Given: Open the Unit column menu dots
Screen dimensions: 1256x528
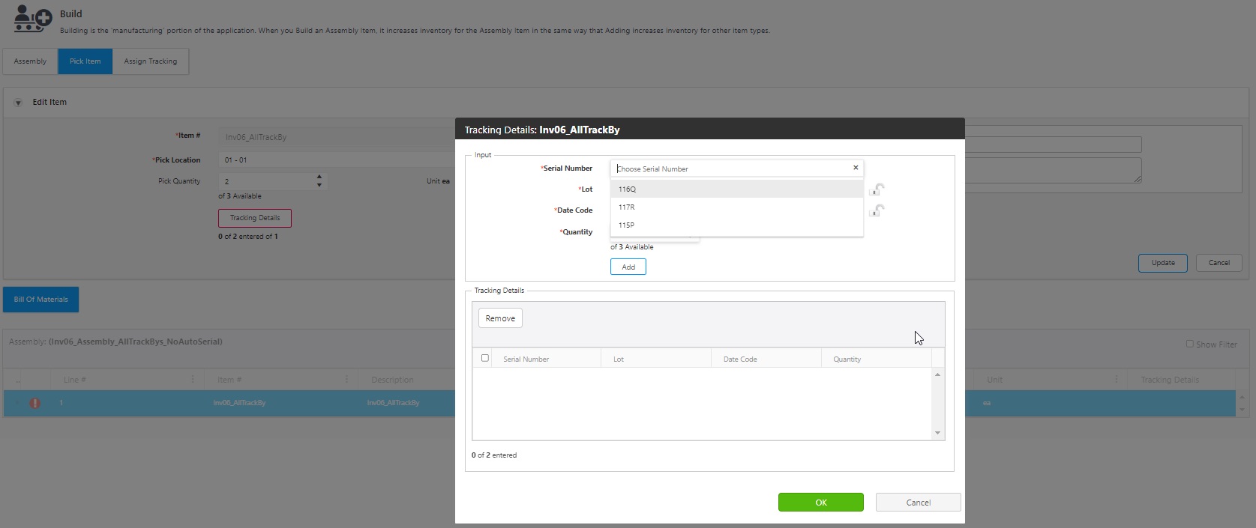Looking at the screenshot, I should pos(1116,380).
